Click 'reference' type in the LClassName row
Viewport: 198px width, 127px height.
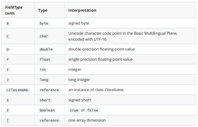tap(49, 90)
